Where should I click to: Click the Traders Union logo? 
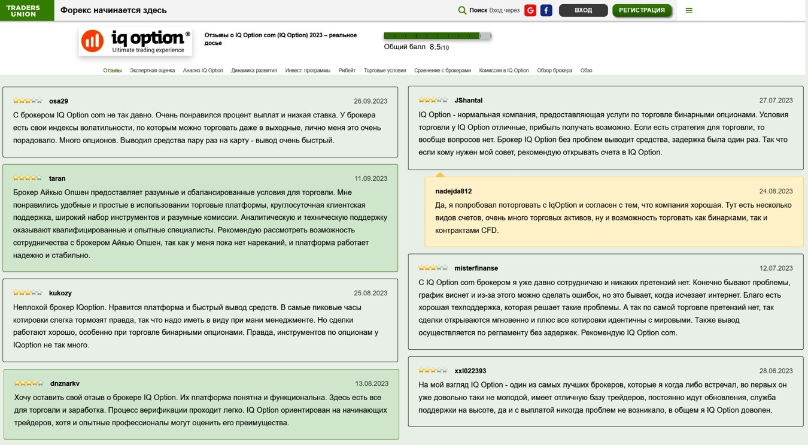pyautogui.click(x=27, y=10)
